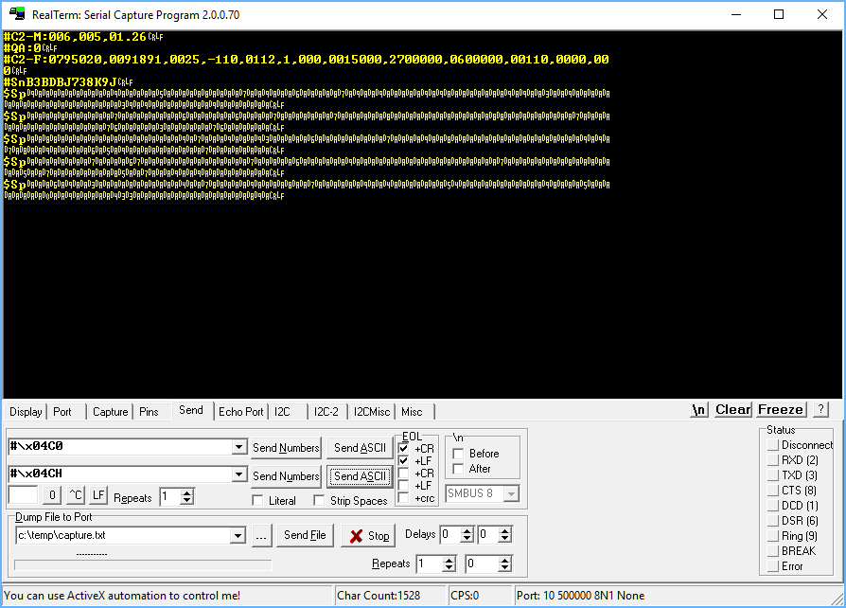The height and width of the screenshot is (608, 846).
Task: Check the Strip Spaces checkbox
Action: point(320,501)
